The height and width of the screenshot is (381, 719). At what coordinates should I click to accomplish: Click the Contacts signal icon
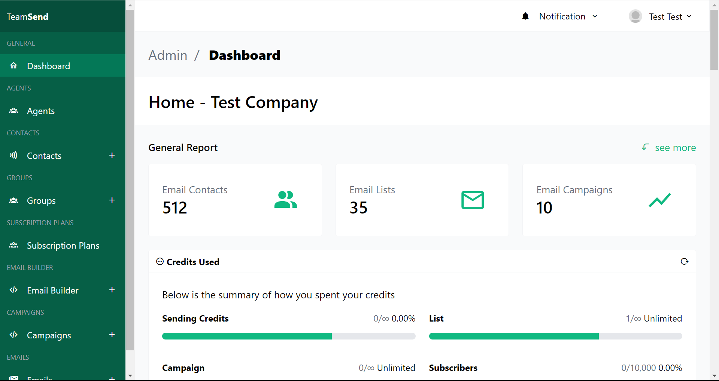pos(13,156)
